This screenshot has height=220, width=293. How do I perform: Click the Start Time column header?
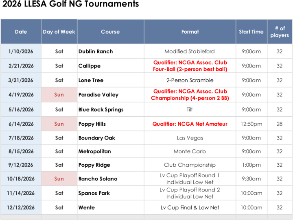click(x=251, y=32)
